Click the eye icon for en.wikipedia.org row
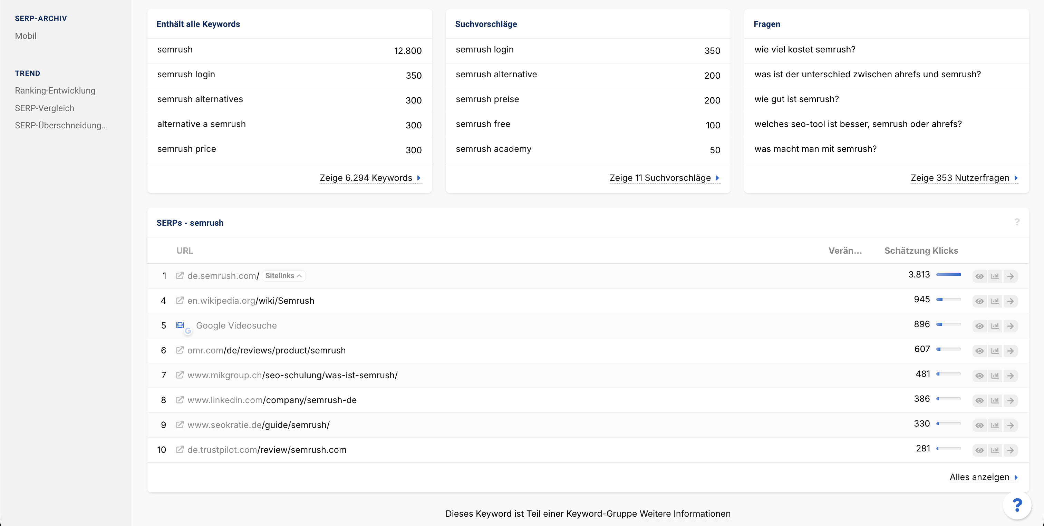Image resolution: width=1044 pixels, height=526 pixels. tap(979, 301)
